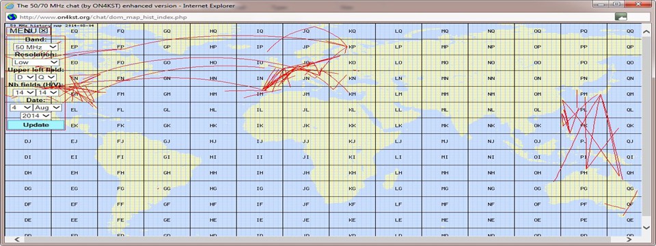
Task: Close the menu panel with the X icon
Action: (44, 31)
